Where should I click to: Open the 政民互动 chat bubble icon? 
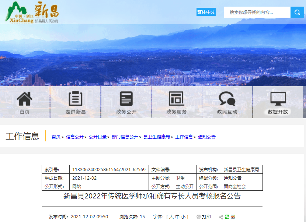coord(227,99)
